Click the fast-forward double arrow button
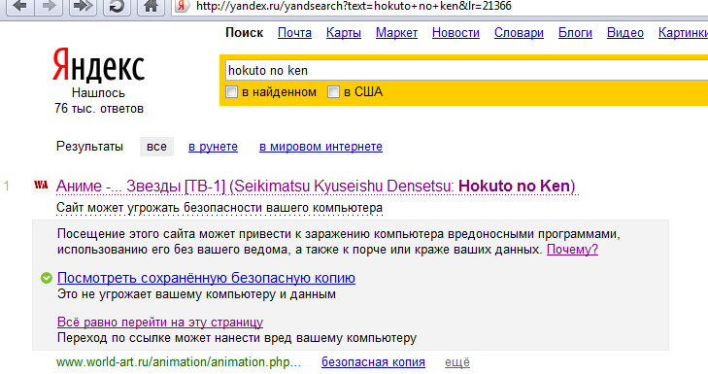This screenshot has height=374, width=708. 83,7
